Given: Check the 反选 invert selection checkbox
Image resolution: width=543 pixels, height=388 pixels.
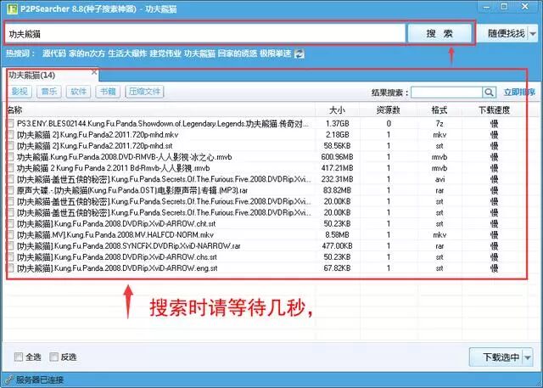Looking at the screenshot, I should pos(53,357).
